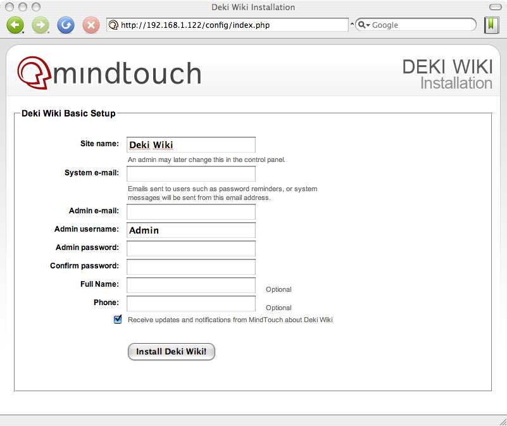Click the small arrow beside the address bar

pos(352,24)
